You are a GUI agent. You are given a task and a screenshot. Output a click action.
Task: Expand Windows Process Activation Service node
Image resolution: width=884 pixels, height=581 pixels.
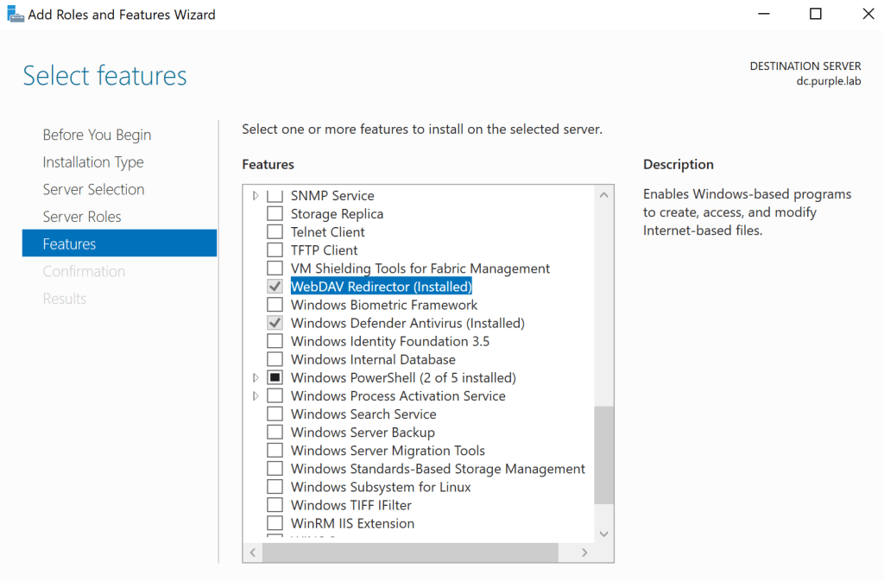[x=256, y=396]
